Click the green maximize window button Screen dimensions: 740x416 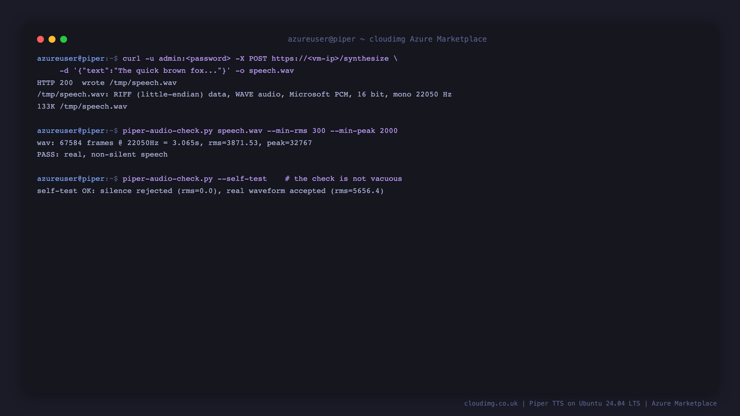[x=64, y=39]
